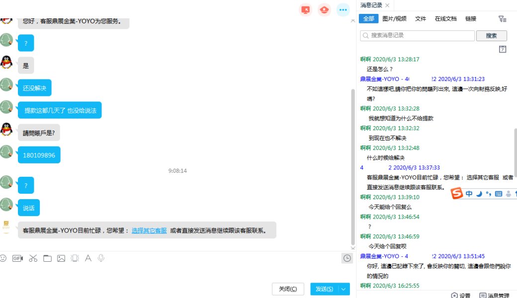Click the microphone voice message icon
The image size is (517, 298).
[x=101, y=258]
